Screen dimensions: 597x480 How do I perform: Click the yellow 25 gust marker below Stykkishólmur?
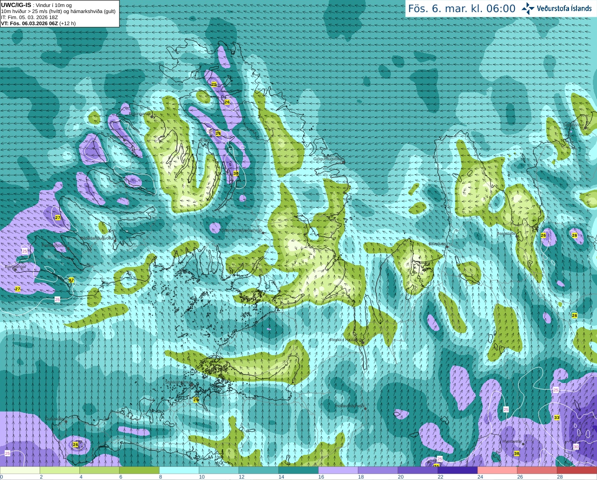pos(196,399)
